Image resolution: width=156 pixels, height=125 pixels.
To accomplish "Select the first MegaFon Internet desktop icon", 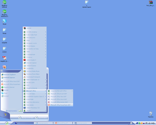I will tap(5, 4).
